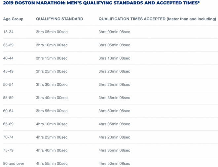Viewport: 218px width, 167px height.
Task: Select the 50-54 age group cell
Action: click(9, 84)
